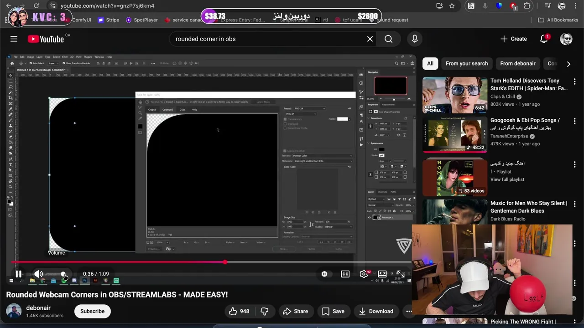Share this video via Share button
The height and width of the screenshot is (328, 584).
pyautogui.click(x=295, y=311)
